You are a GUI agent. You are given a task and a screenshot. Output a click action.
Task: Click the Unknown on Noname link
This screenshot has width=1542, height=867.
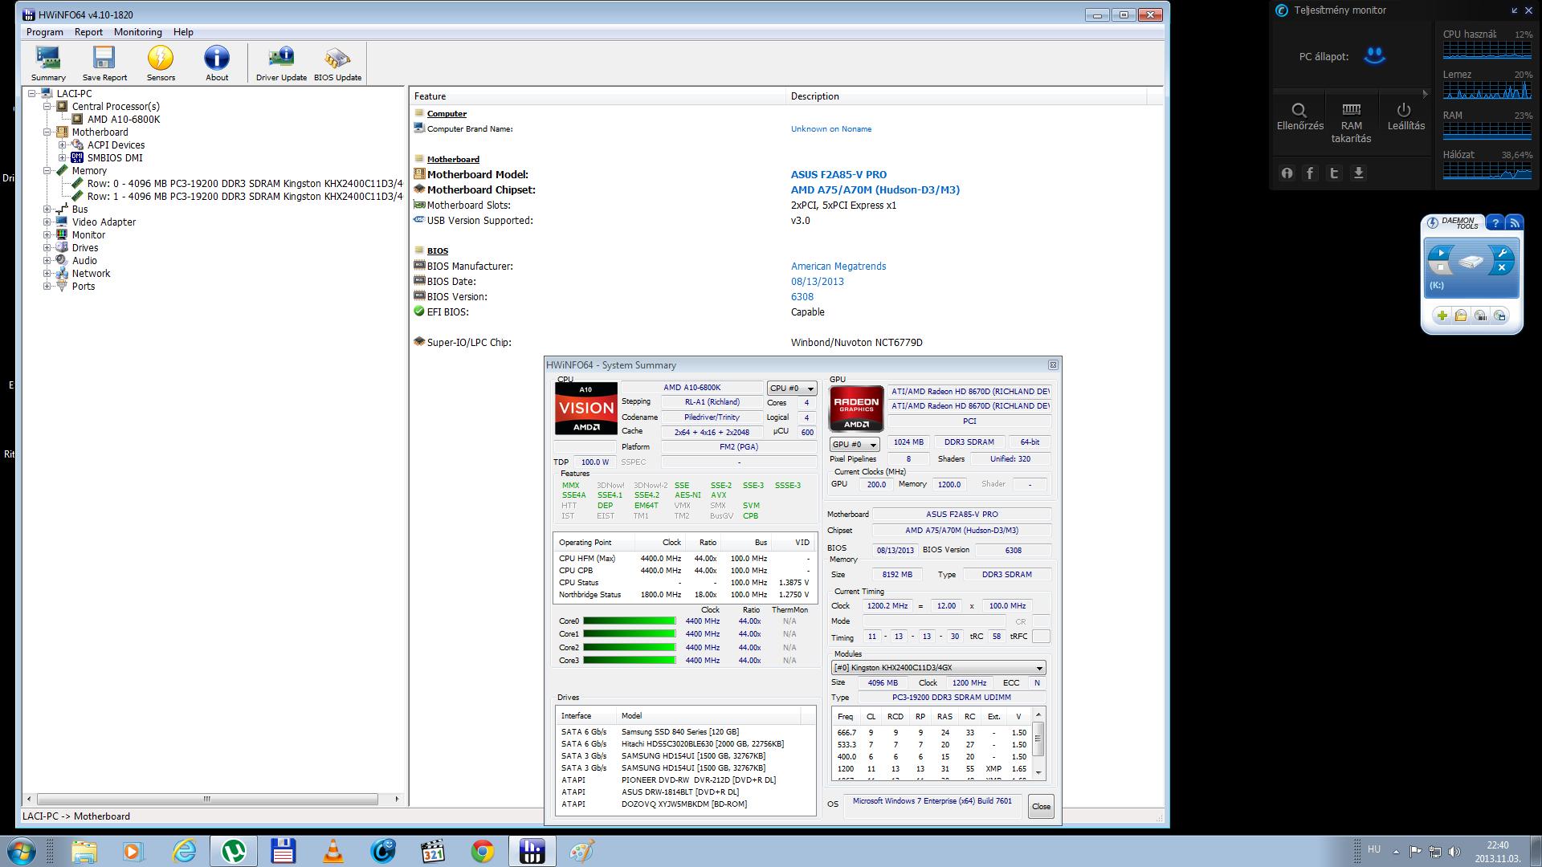coord(830,129)
